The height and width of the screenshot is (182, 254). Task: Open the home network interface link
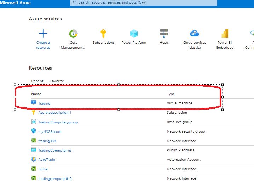click(x=43, y=169)
